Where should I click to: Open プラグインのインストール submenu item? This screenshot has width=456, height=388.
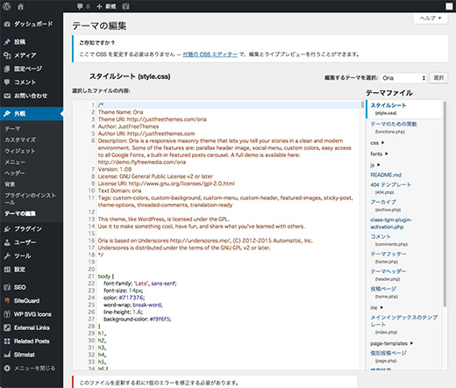[30, 198]
